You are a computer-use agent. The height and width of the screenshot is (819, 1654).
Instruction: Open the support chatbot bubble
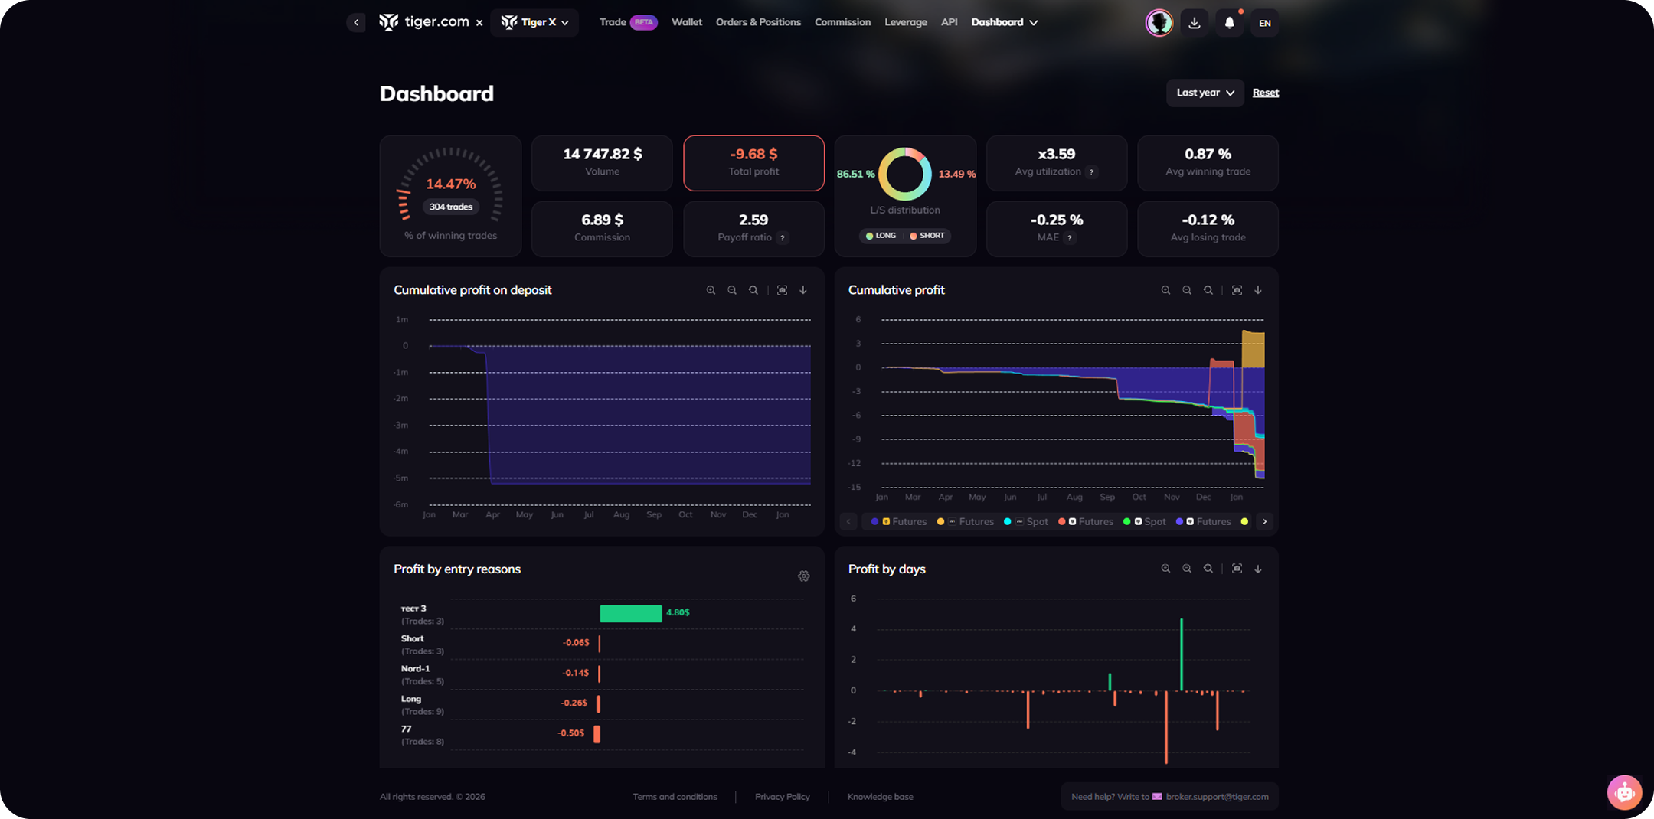[x=1624, y=792]
